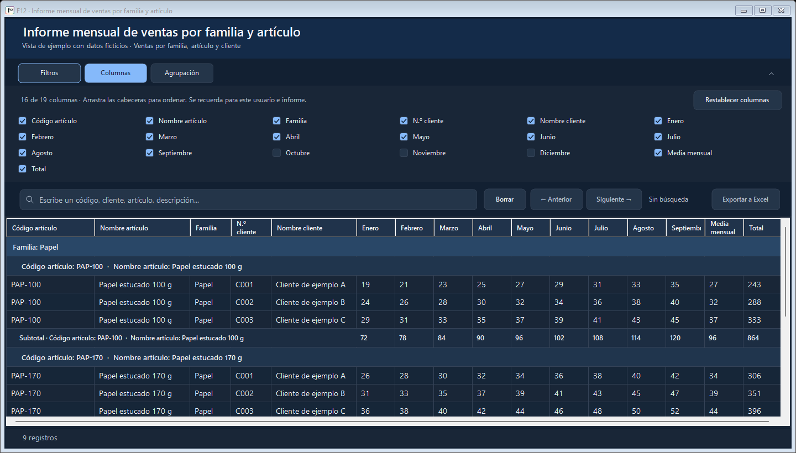This screenshot has height=453, width=796.
Task: Click the Nombre cliente column header
Action: tap(314, 228)
